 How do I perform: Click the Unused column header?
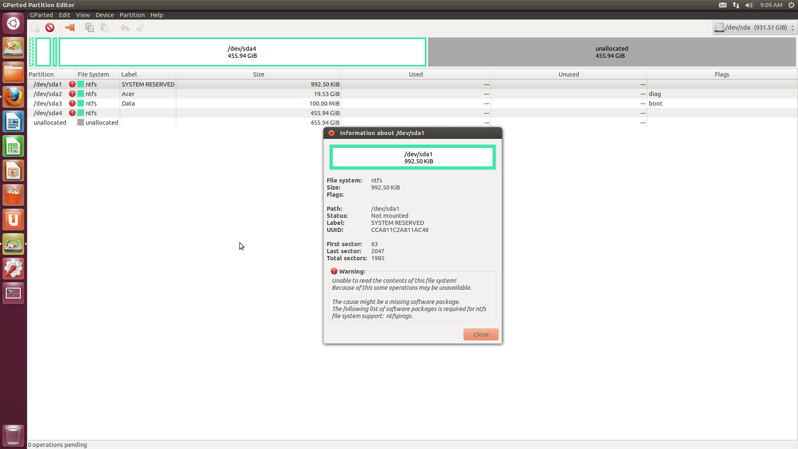point(569,74)
